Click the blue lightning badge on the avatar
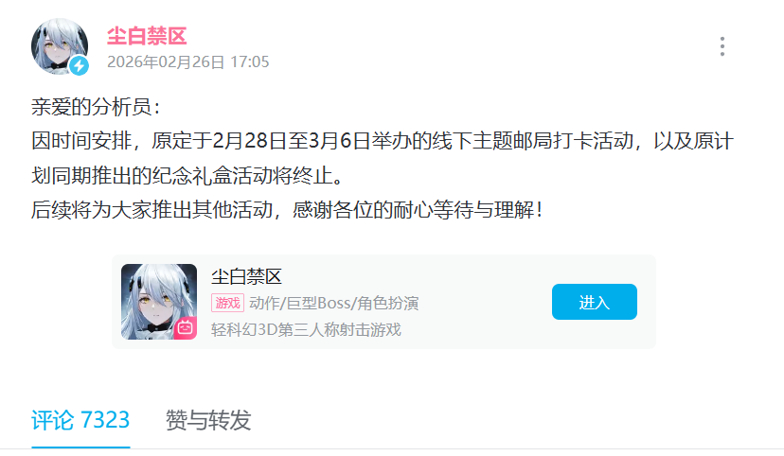This screenshot has width=784, height=456. [79, 65]
